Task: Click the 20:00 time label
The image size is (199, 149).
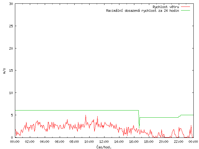Action: coord(164,142)
